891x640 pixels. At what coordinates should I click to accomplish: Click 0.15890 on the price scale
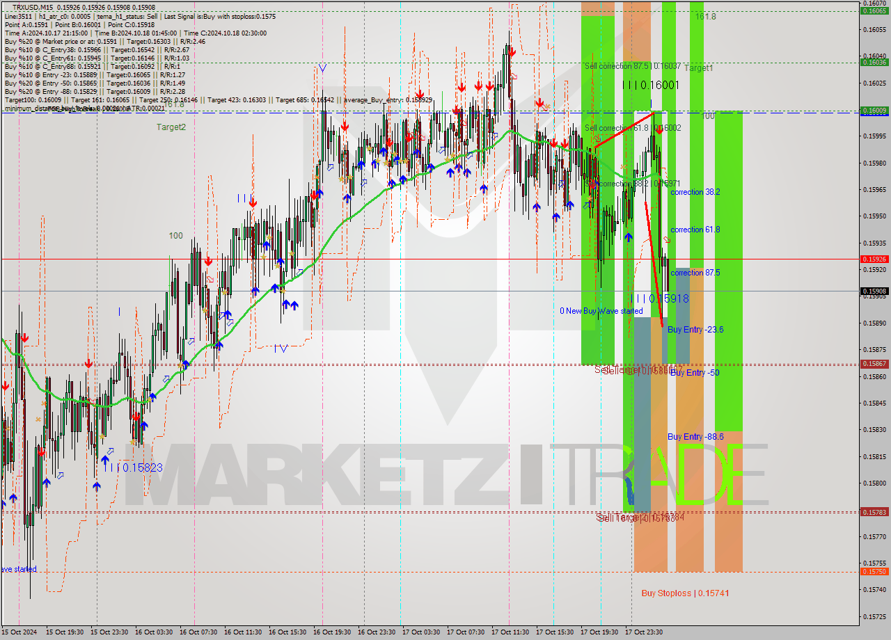click(x=874, y=323)
